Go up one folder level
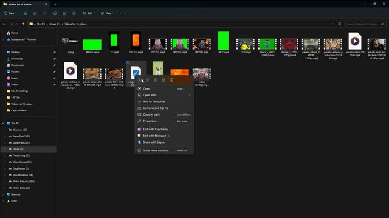Viewport: 389px width, 218px height. (23, 24)
